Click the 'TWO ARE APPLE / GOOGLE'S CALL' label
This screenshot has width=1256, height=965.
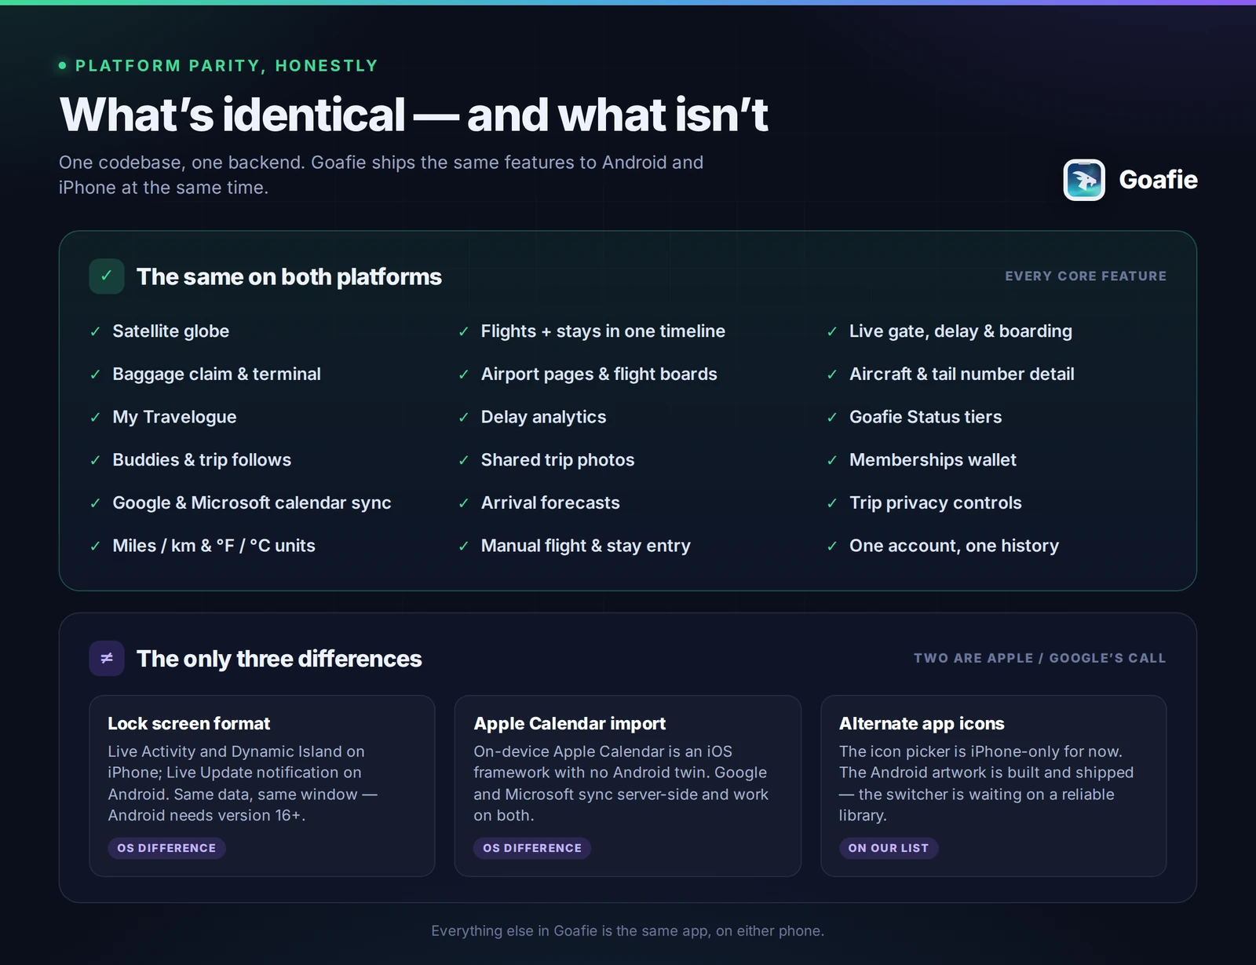coord(1040,658)
